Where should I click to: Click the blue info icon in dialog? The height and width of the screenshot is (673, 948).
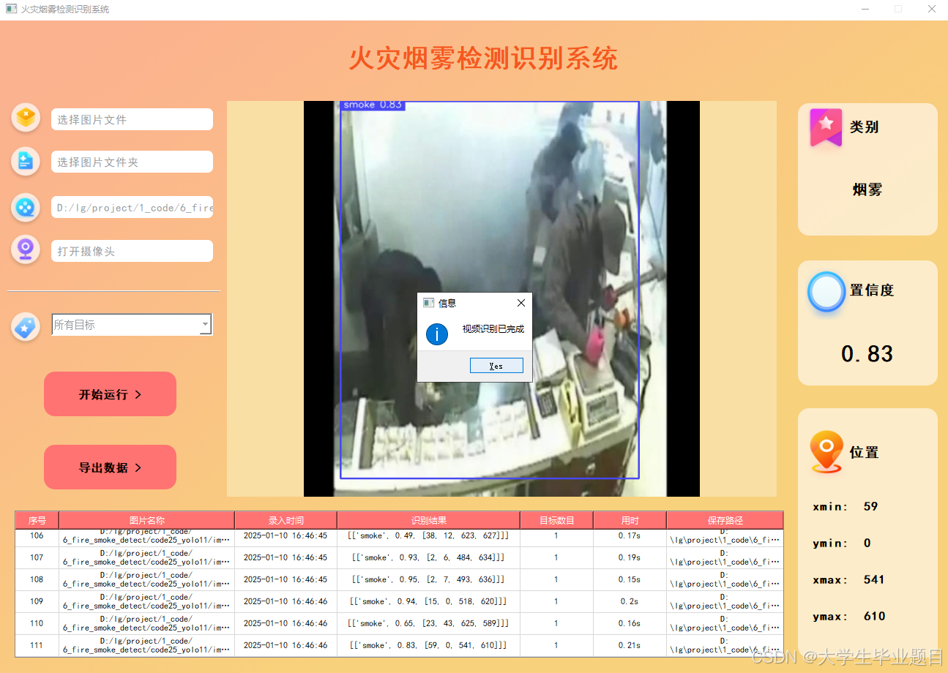click(x=437, y=334)
